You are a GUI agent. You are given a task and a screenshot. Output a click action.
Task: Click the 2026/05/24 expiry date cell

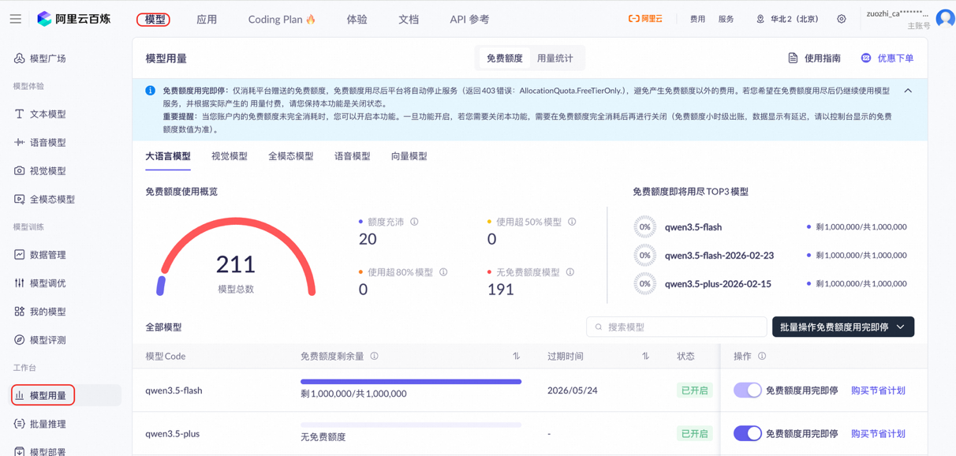click(x=573, y=391)
